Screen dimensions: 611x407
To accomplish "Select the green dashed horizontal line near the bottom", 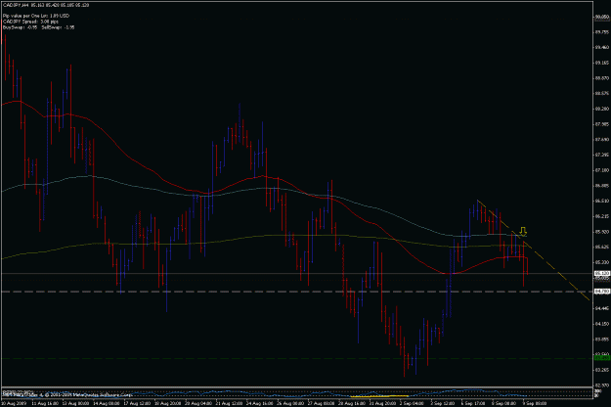I will 296,358.
